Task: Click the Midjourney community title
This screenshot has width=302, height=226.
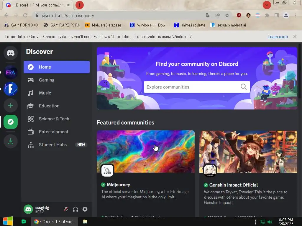Action: pos(118,185)
